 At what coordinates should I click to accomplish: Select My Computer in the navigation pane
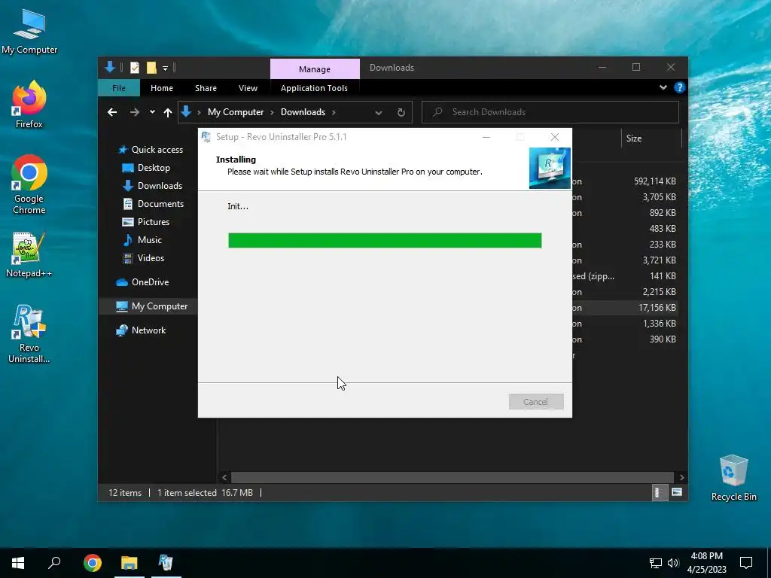(151, 306)
